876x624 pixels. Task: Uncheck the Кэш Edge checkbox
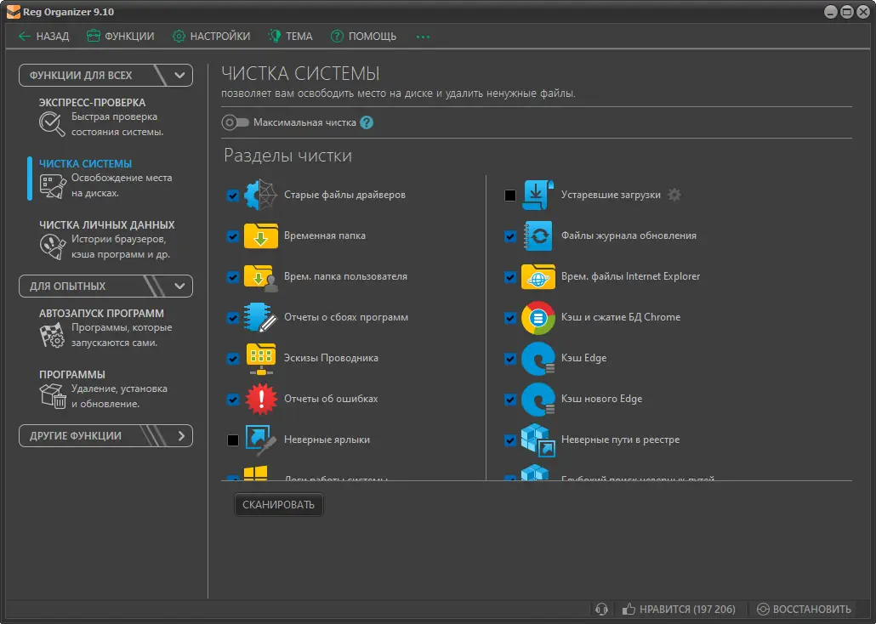(x=510, y=359)
